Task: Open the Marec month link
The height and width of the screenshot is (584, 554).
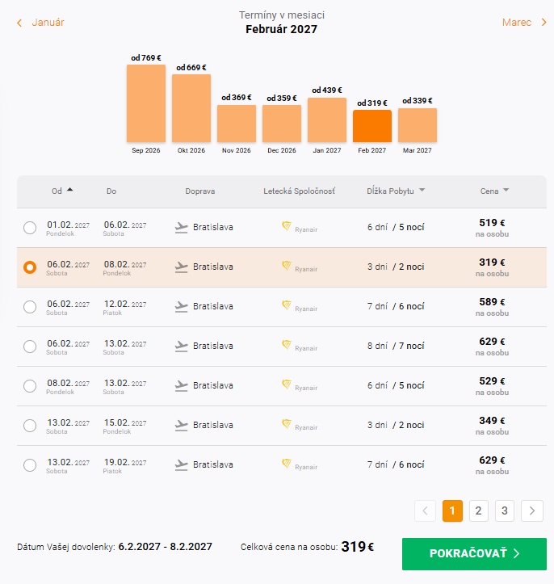Action: [x=516, y=23]
